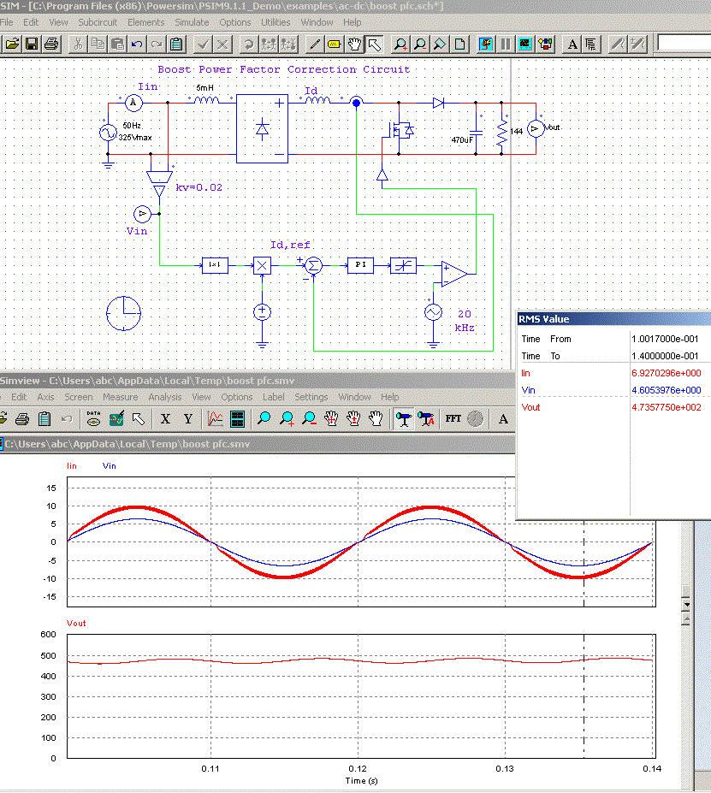This screenshot has width=711, height=793.
Task: Click the Fit to Page icon
Action: (459, 44)
